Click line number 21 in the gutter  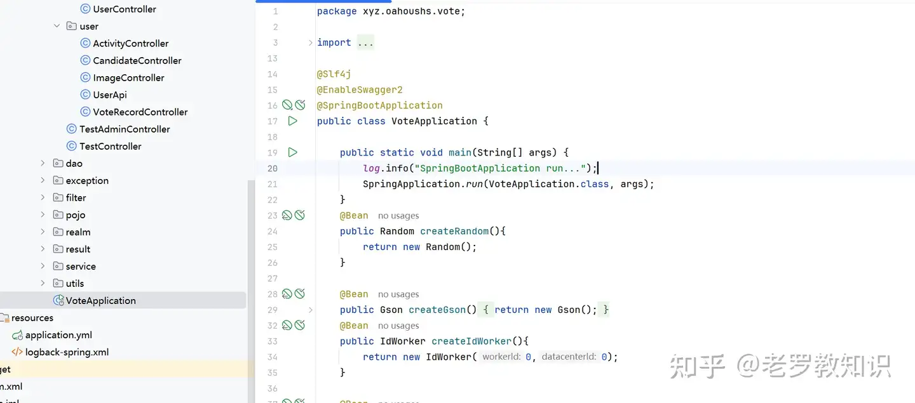point(273,184)
